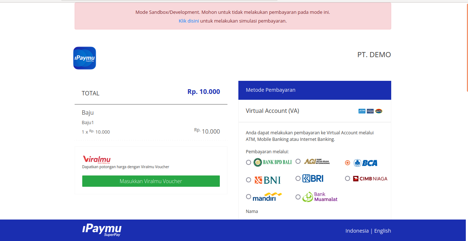Click the AGI Bank Artha Graha logo
The image size is (468, 241).
point(317,161)
